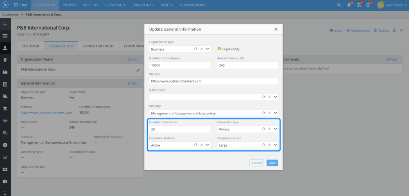The height and width of the screenshot is (196, 409).
Task: Expand the Ownership type dropdown
Action: pyautogui.click(x=275, y=129)
